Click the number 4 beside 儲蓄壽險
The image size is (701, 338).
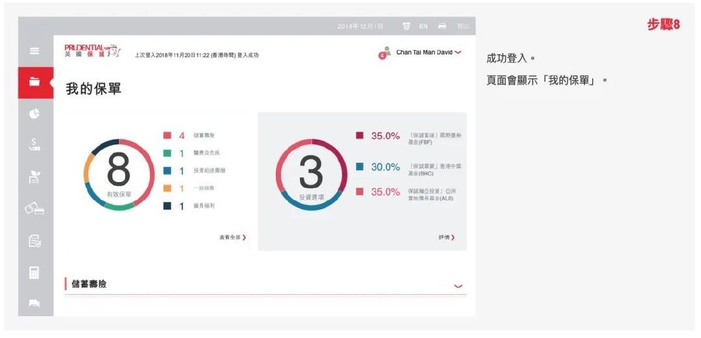pyautogui.click(x=181, y=135)
